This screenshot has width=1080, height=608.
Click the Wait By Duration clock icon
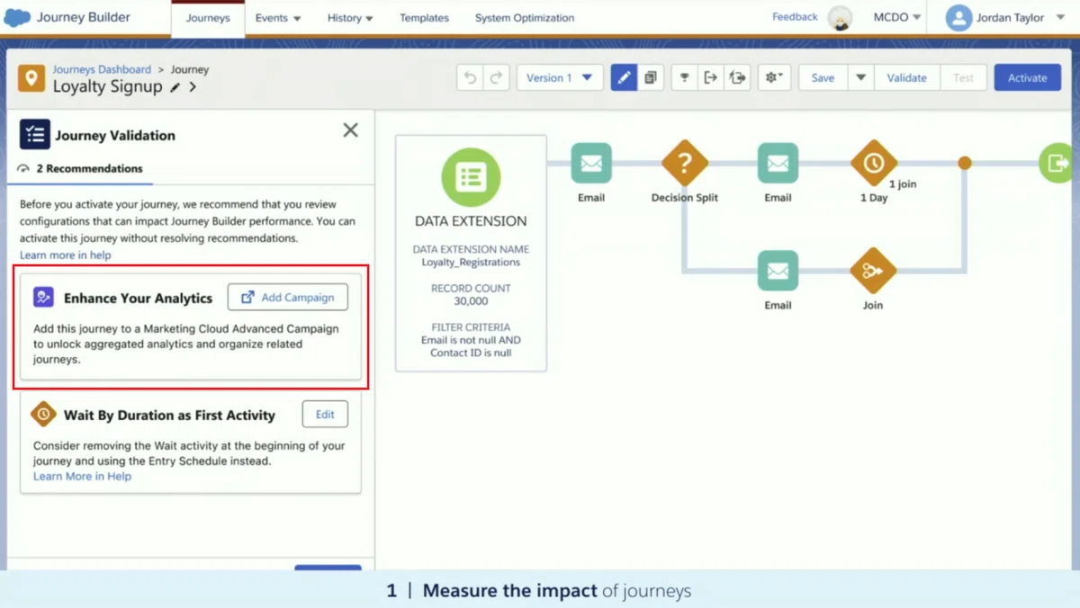[43, 414]
